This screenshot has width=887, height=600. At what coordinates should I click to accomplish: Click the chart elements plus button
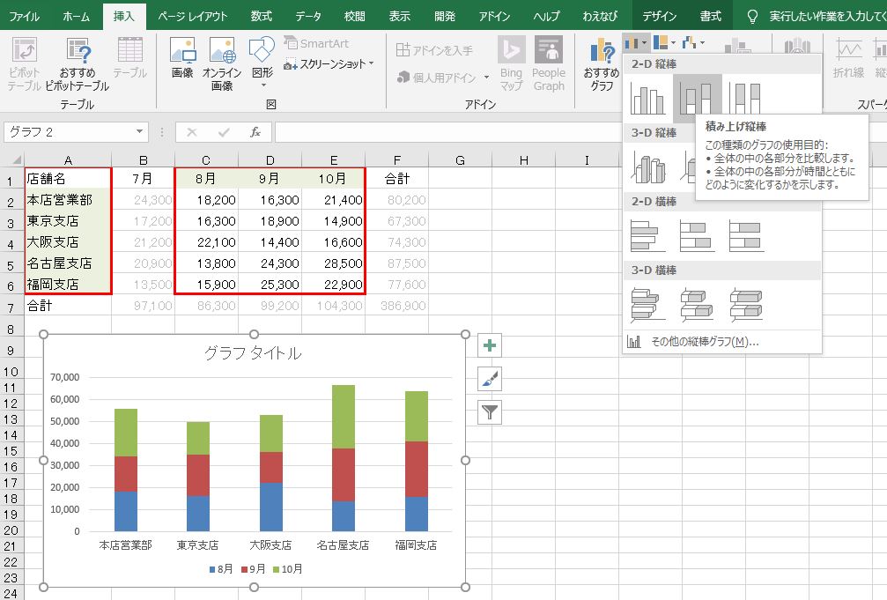[490, 345]
